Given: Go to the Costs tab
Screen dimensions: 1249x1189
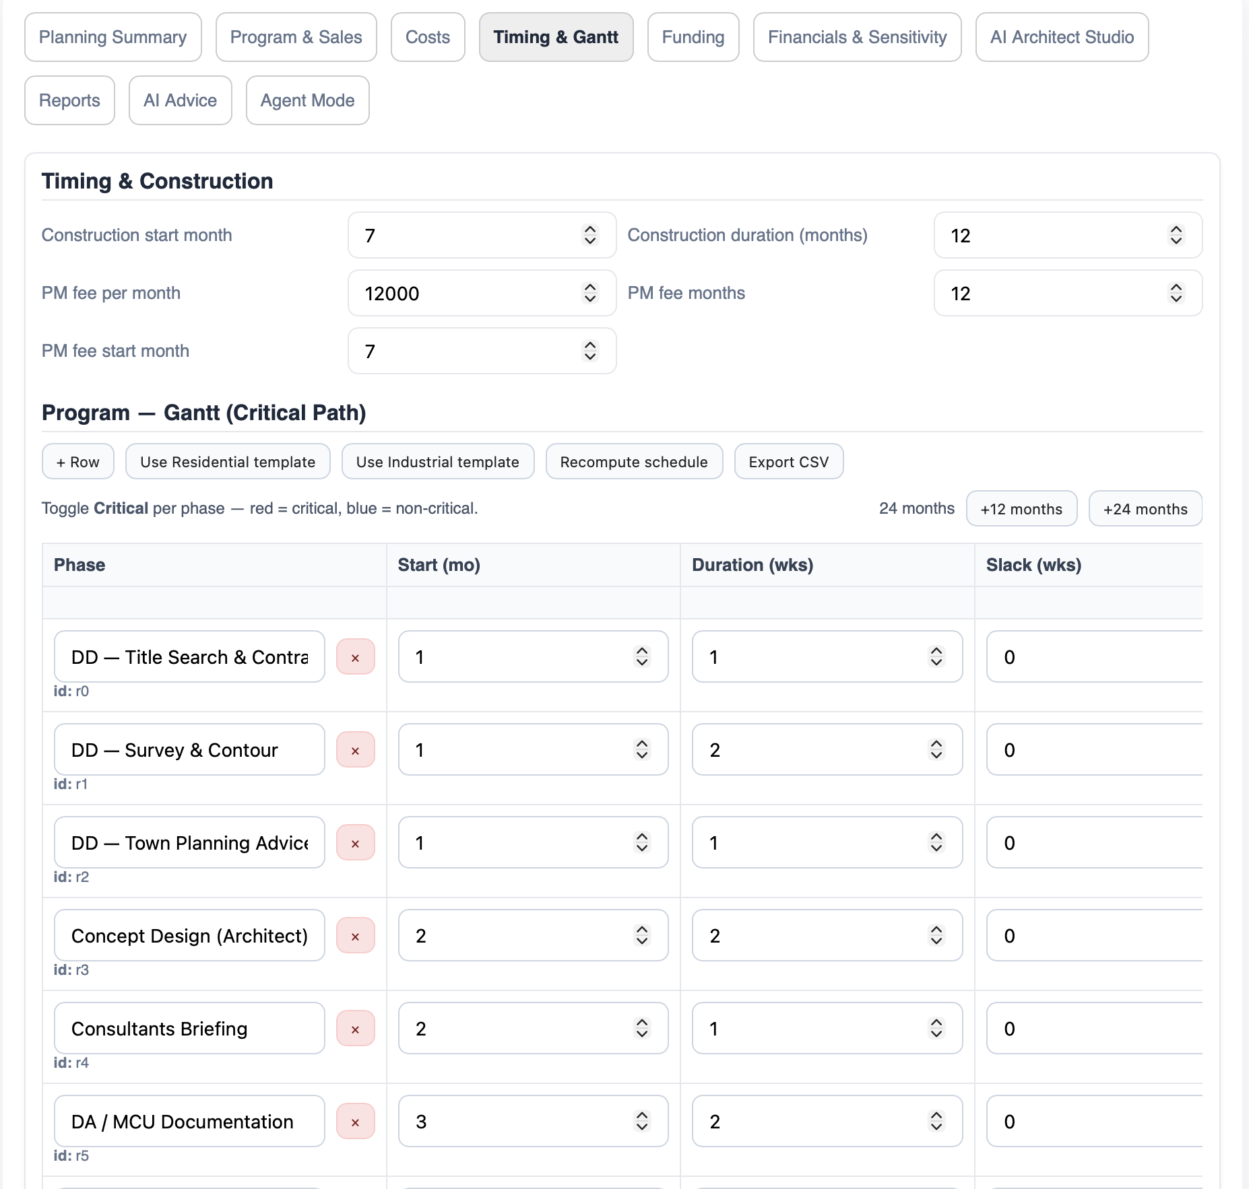Looking at the screenshot, I should point(428,37).
